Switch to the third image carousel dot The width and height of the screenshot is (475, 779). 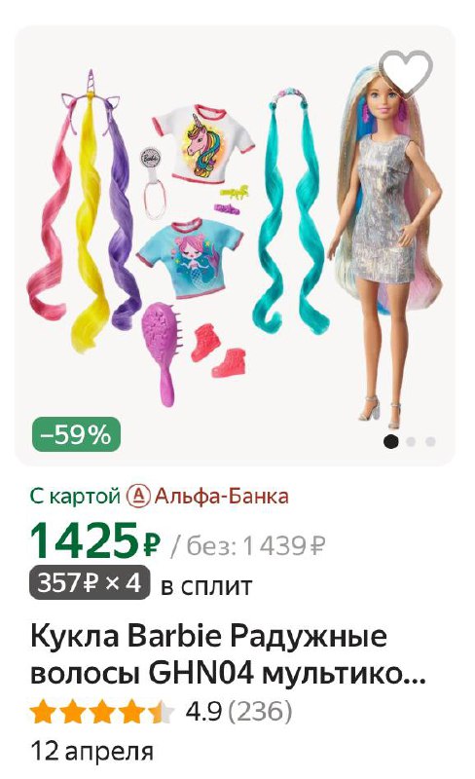coord(431,441)
